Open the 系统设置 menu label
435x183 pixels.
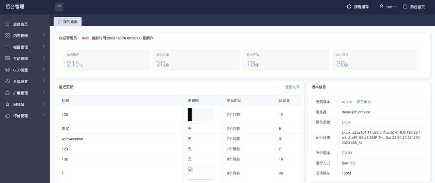click(20, 82)
